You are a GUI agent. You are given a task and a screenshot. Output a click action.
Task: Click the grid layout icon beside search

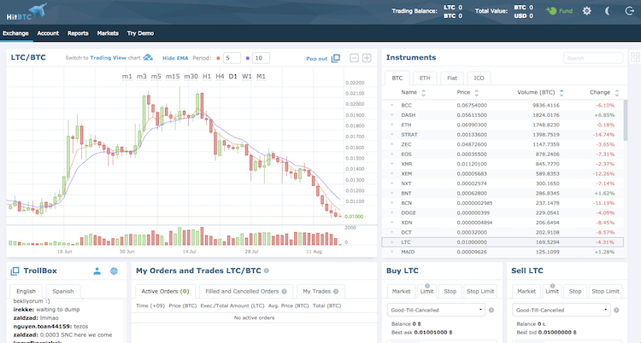[x=635, y=57]
